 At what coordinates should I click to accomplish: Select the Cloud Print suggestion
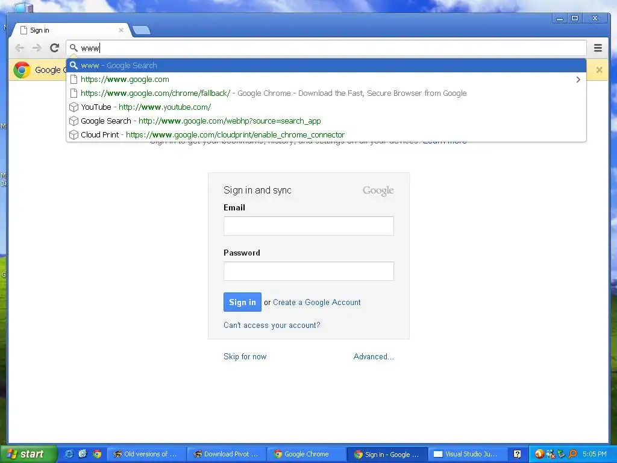click(x=326, y=134)
